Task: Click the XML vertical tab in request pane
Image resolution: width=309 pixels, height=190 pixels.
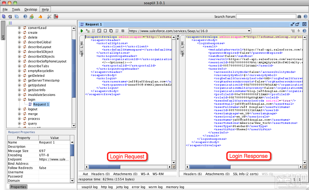Action: (x=82, y=43)
